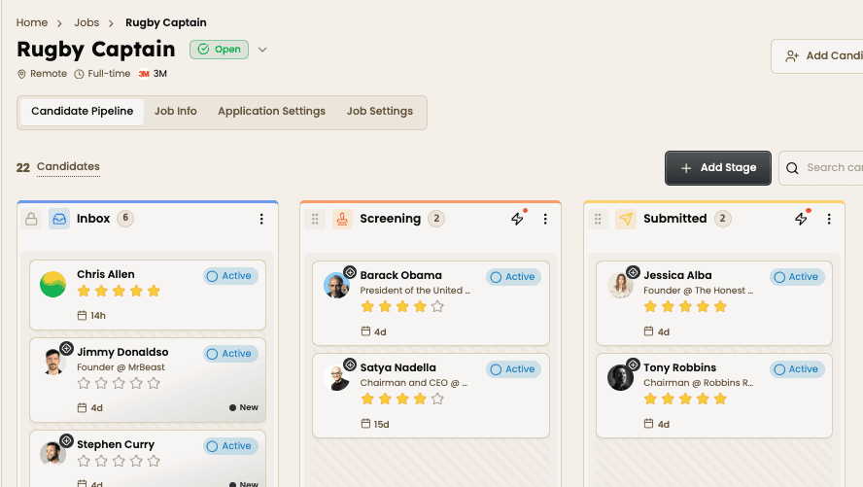The image size is (863, 487).
Task: Switch to Candidate Pipeline tab
Action: pos(82,112)
